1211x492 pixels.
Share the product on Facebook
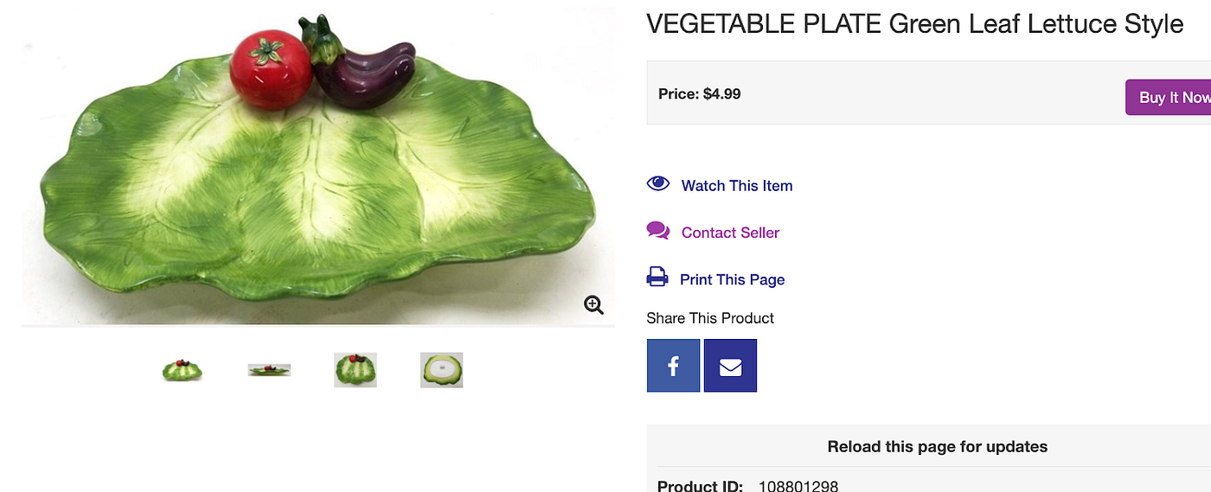(673, 366)
